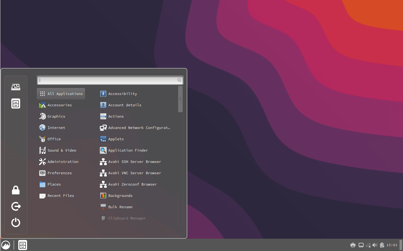The image size is (403, 251).
Task: Open the Internet category
Action: click(56, 128)
